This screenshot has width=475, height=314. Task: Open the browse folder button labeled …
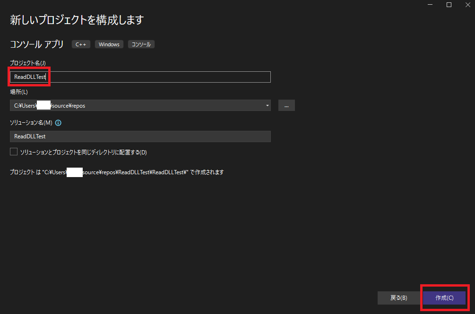[286, 105]
